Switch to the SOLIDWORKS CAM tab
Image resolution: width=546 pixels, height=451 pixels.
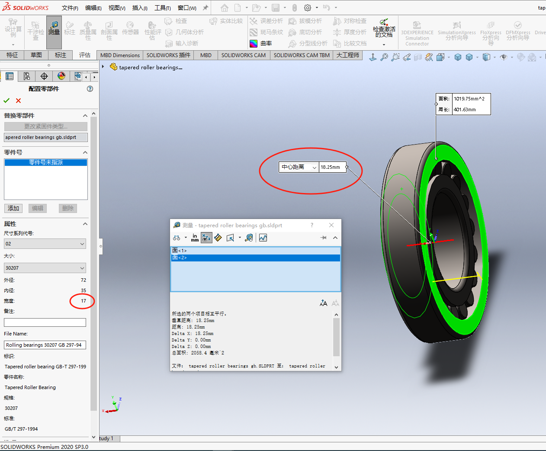(x=243, y=55)
